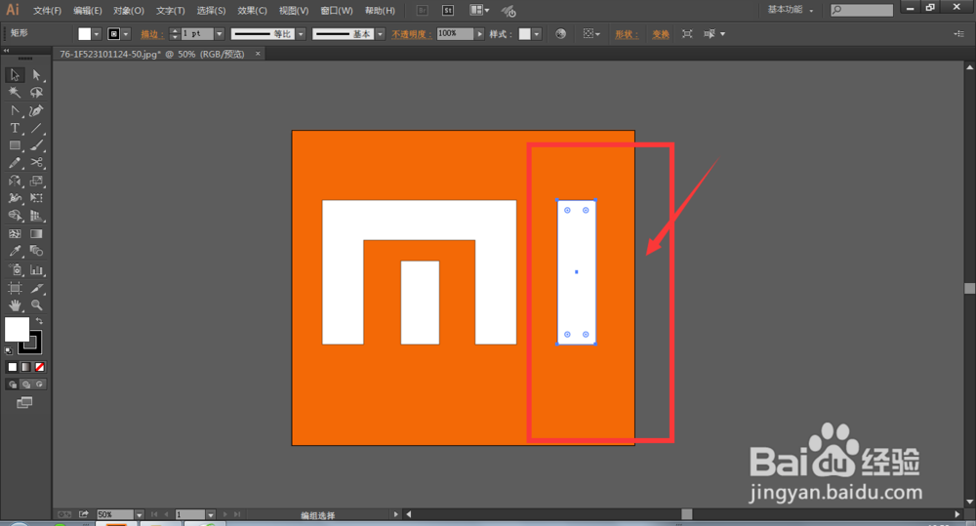Click the Recolor Artwork globe icon
Screen dimensions: 976x526
click(x=561, y=33)
